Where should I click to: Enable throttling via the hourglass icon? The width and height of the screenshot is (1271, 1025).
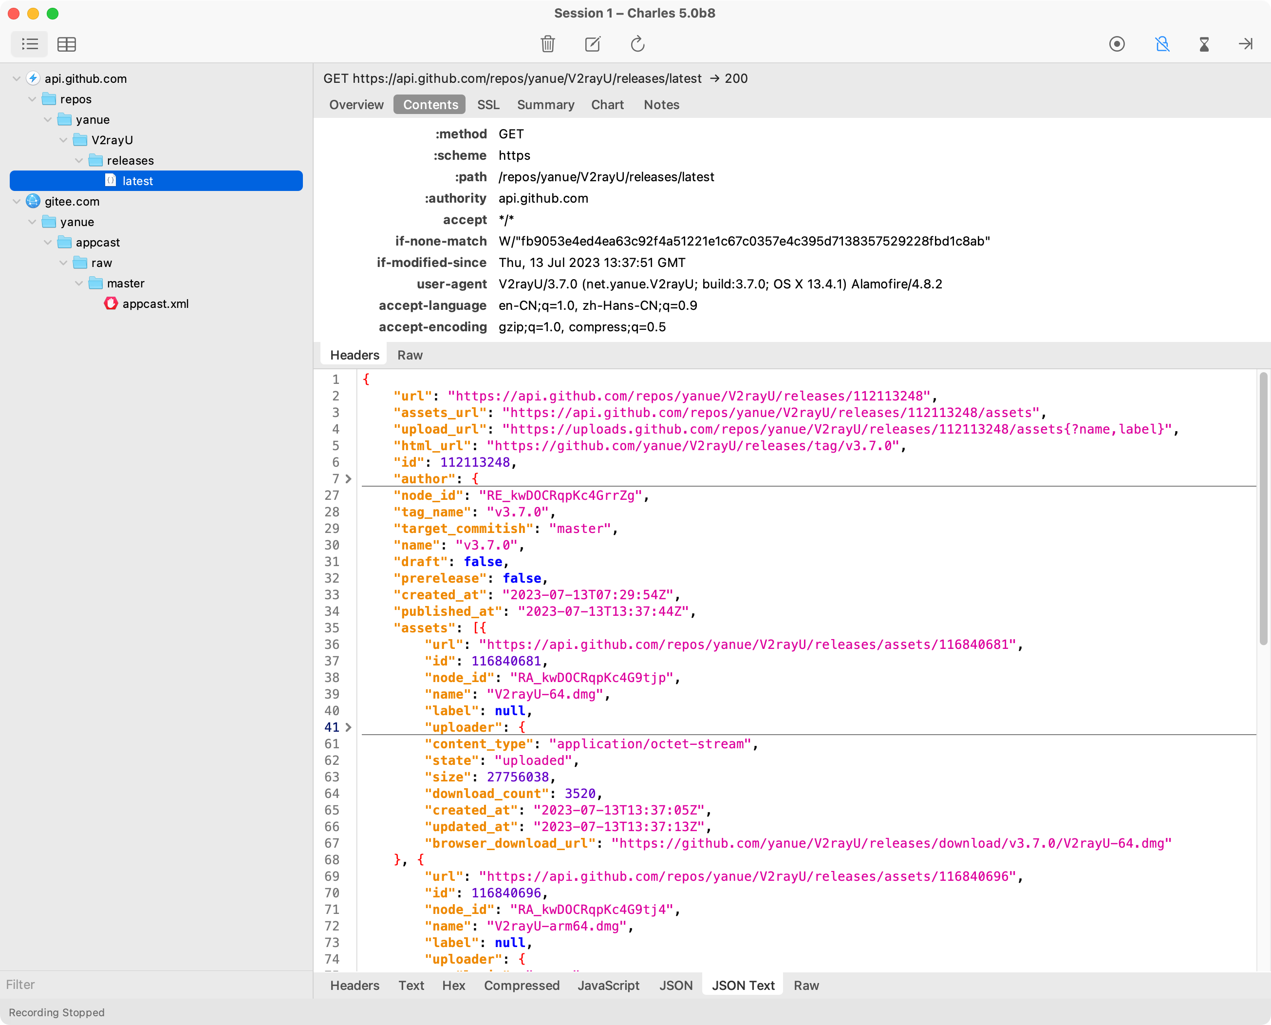[x=1204, y=44]
